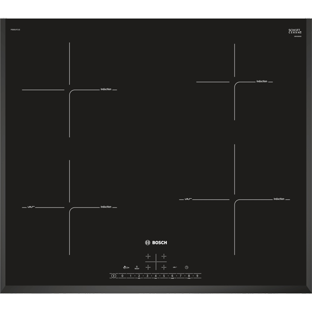Click the Schott Ceran logo
The height and width of the screenshot is (312, 312).
(x=294, y=32)
